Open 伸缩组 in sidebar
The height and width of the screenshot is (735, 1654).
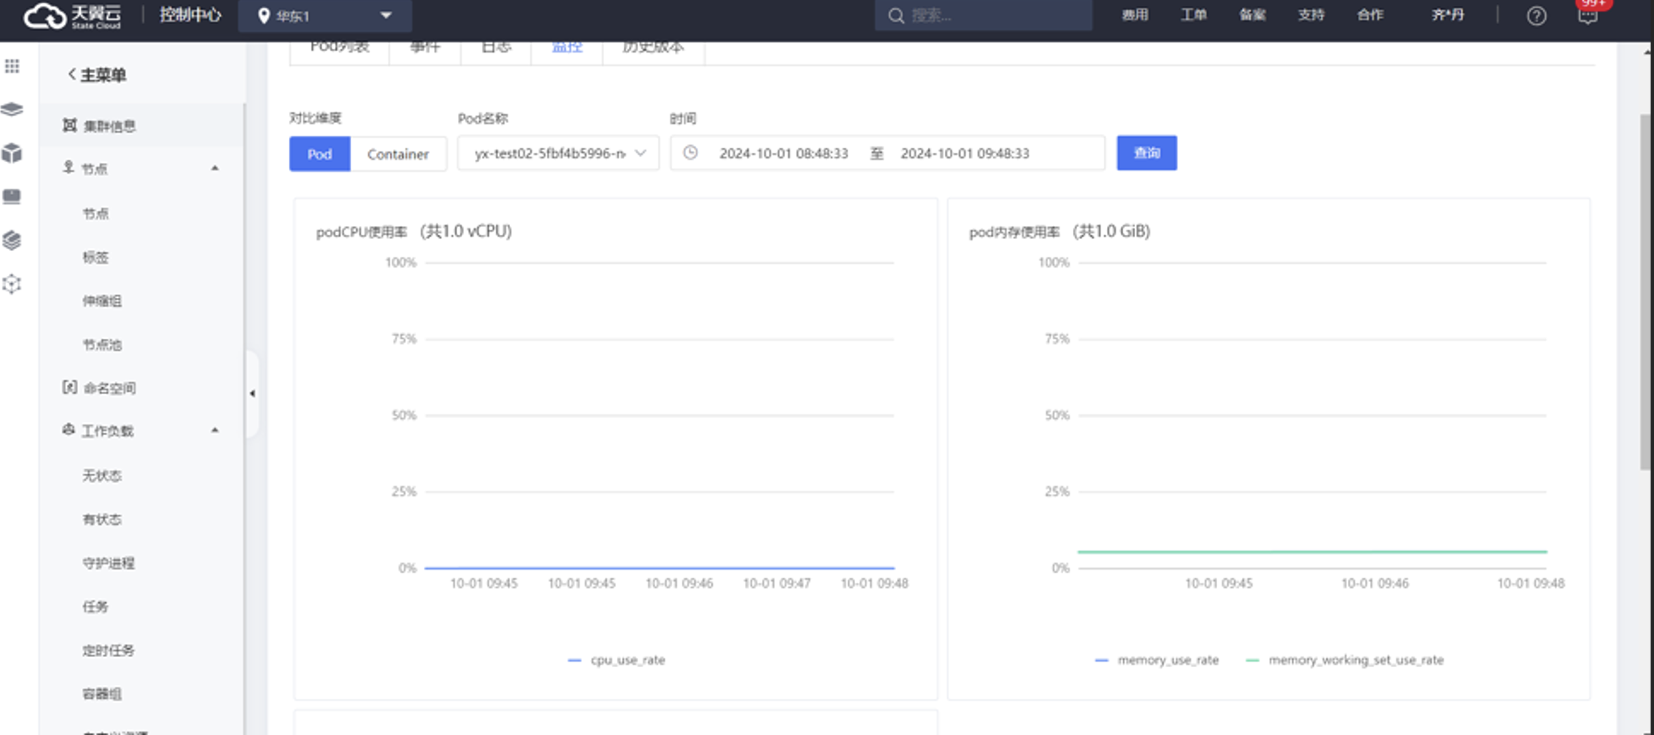[x=102, y=301]
